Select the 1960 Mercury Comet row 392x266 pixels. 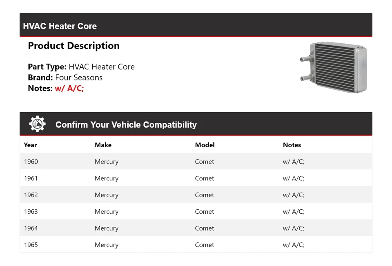196,162
